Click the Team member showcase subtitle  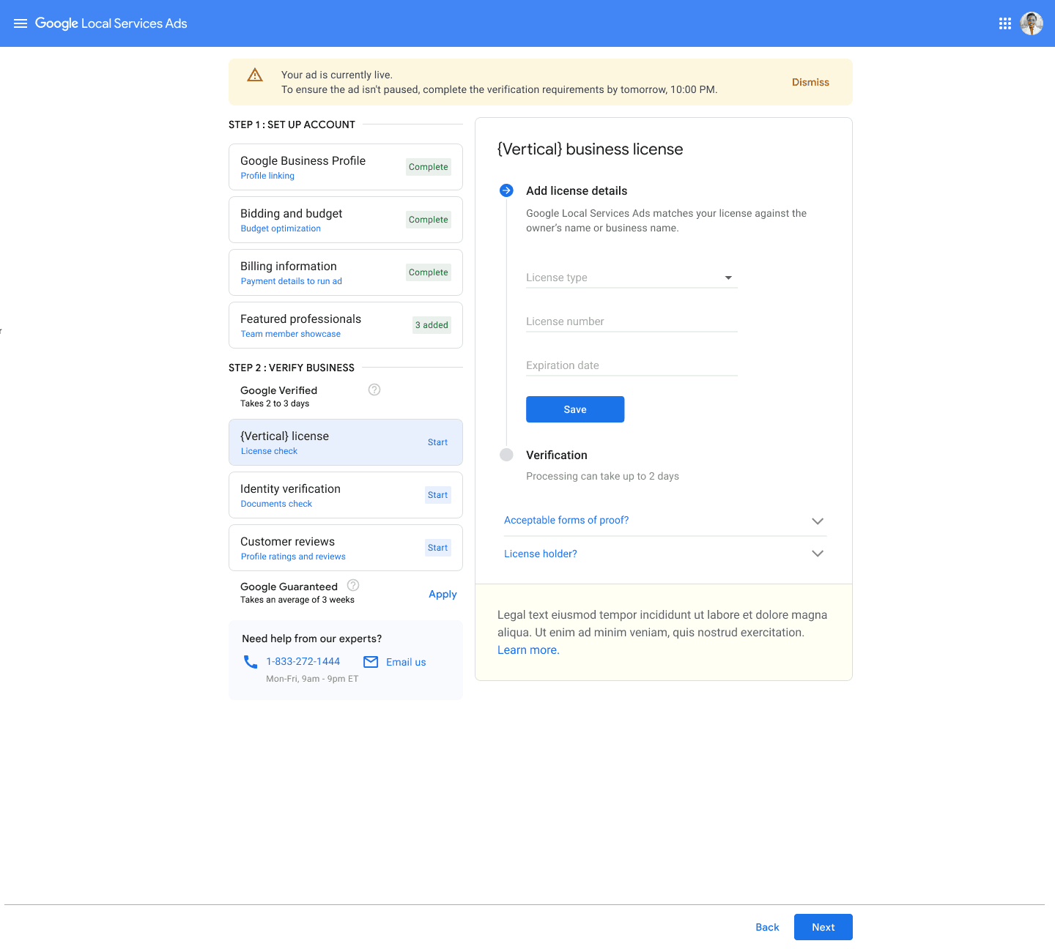(x=290, y=334)
